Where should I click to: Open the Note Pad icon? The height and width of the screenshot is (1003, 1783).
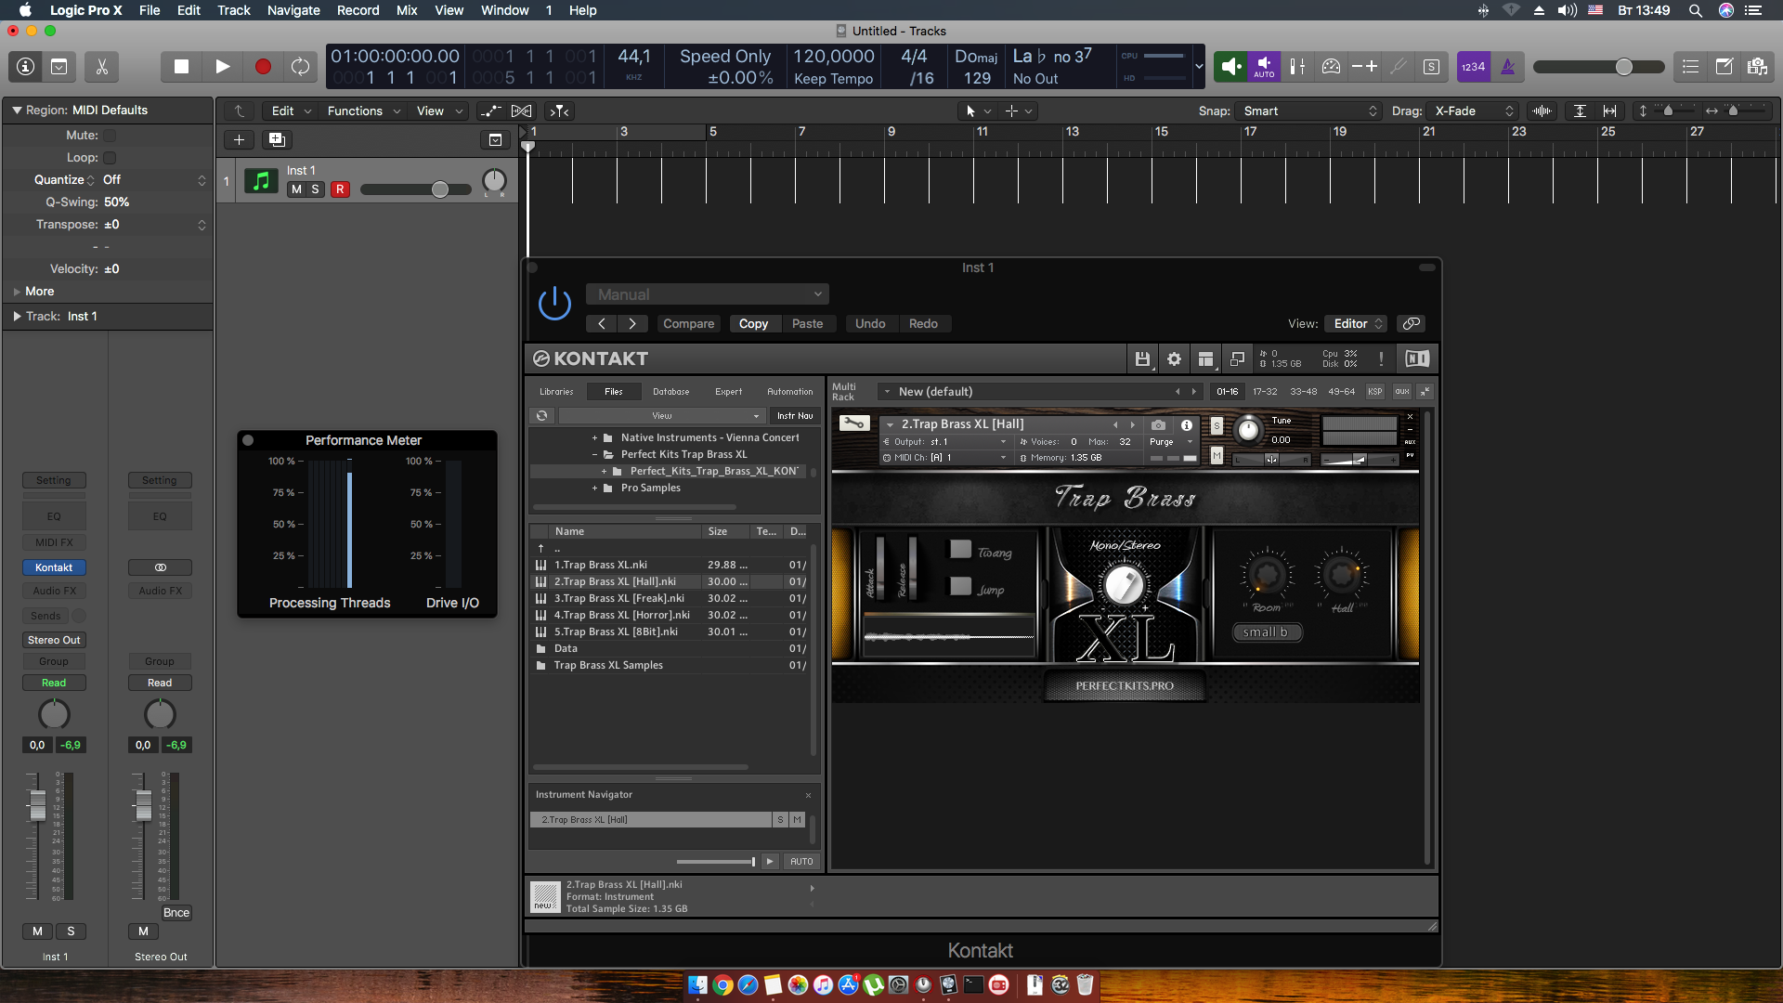coord(1724,67)
